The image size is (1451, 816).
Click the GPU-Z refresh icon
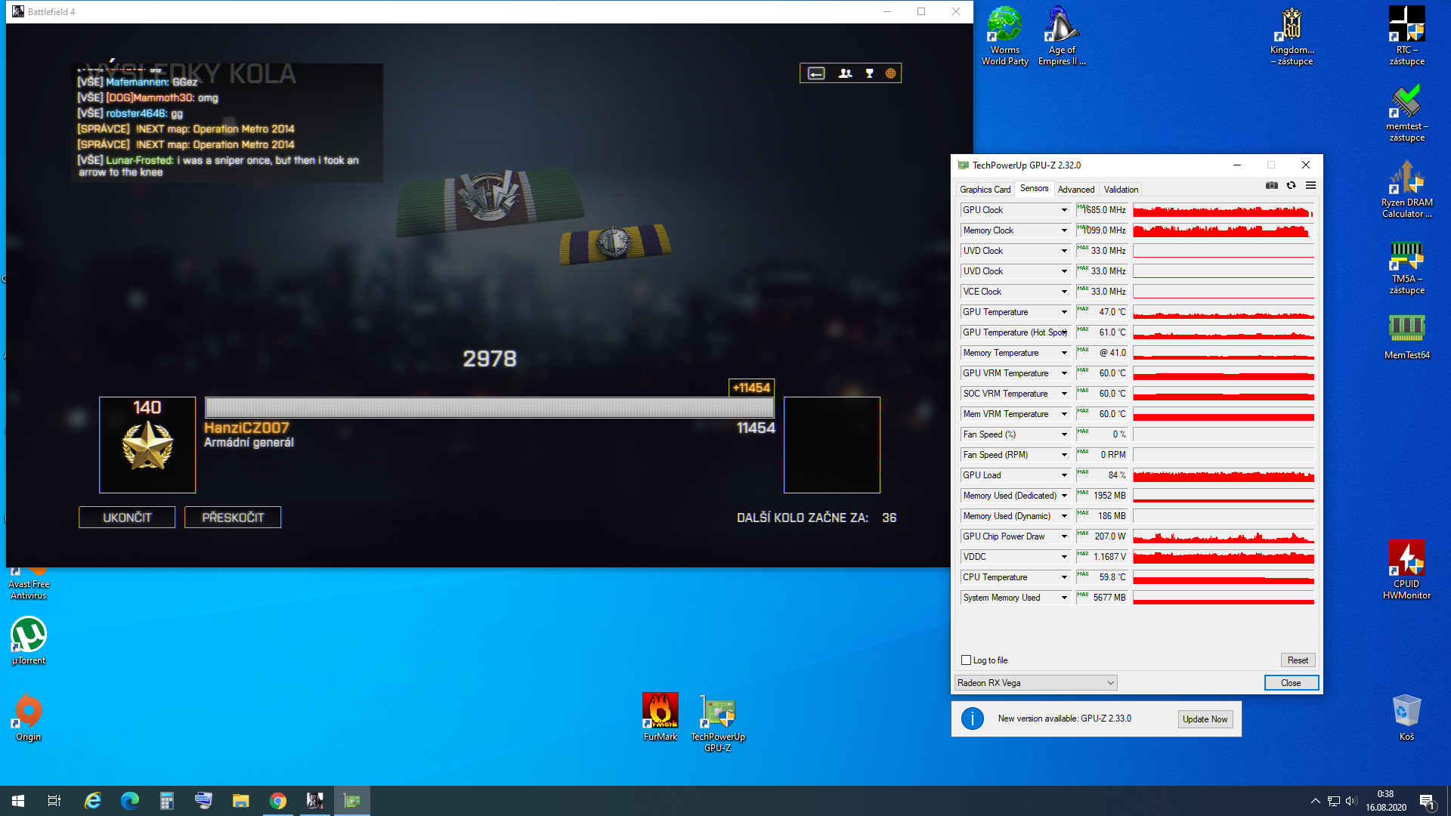click(x=1292, y=186)
